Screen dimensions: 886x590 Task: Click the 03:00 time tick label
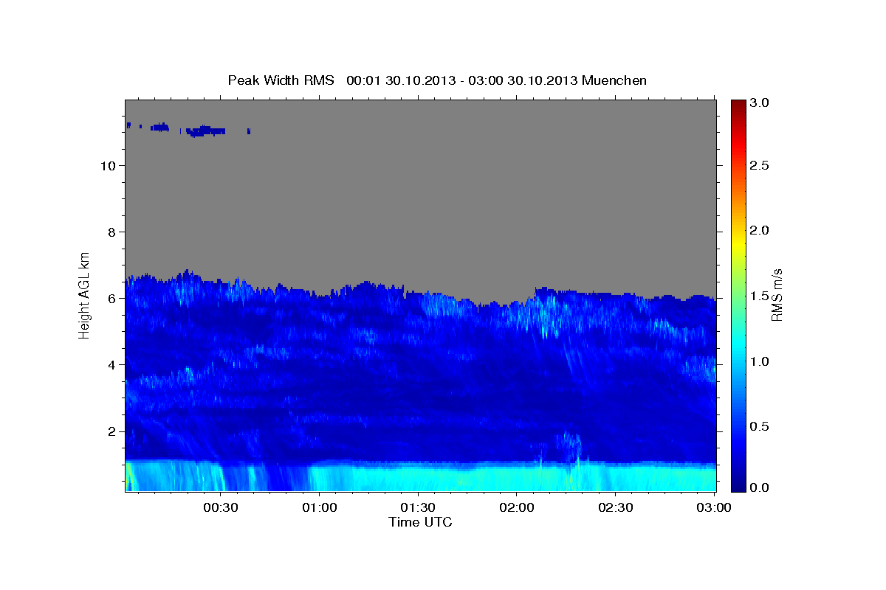coord(714,508)
